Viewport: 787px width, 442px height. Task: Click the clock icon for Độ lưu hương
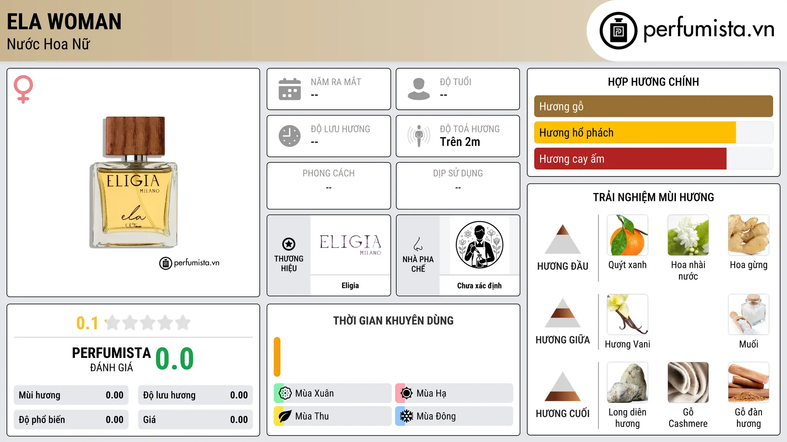[x=290, y=136]
